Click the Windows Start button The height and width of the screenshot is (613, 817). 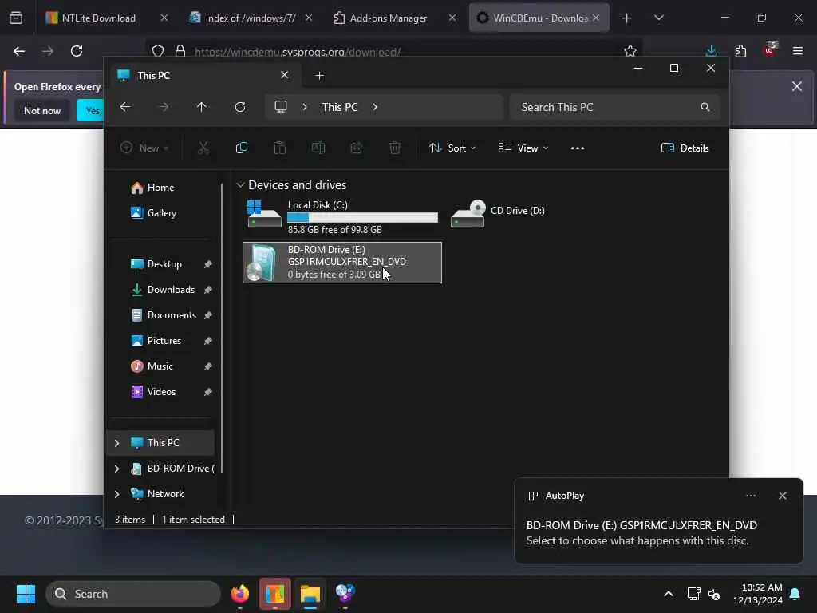pos(26,594)
